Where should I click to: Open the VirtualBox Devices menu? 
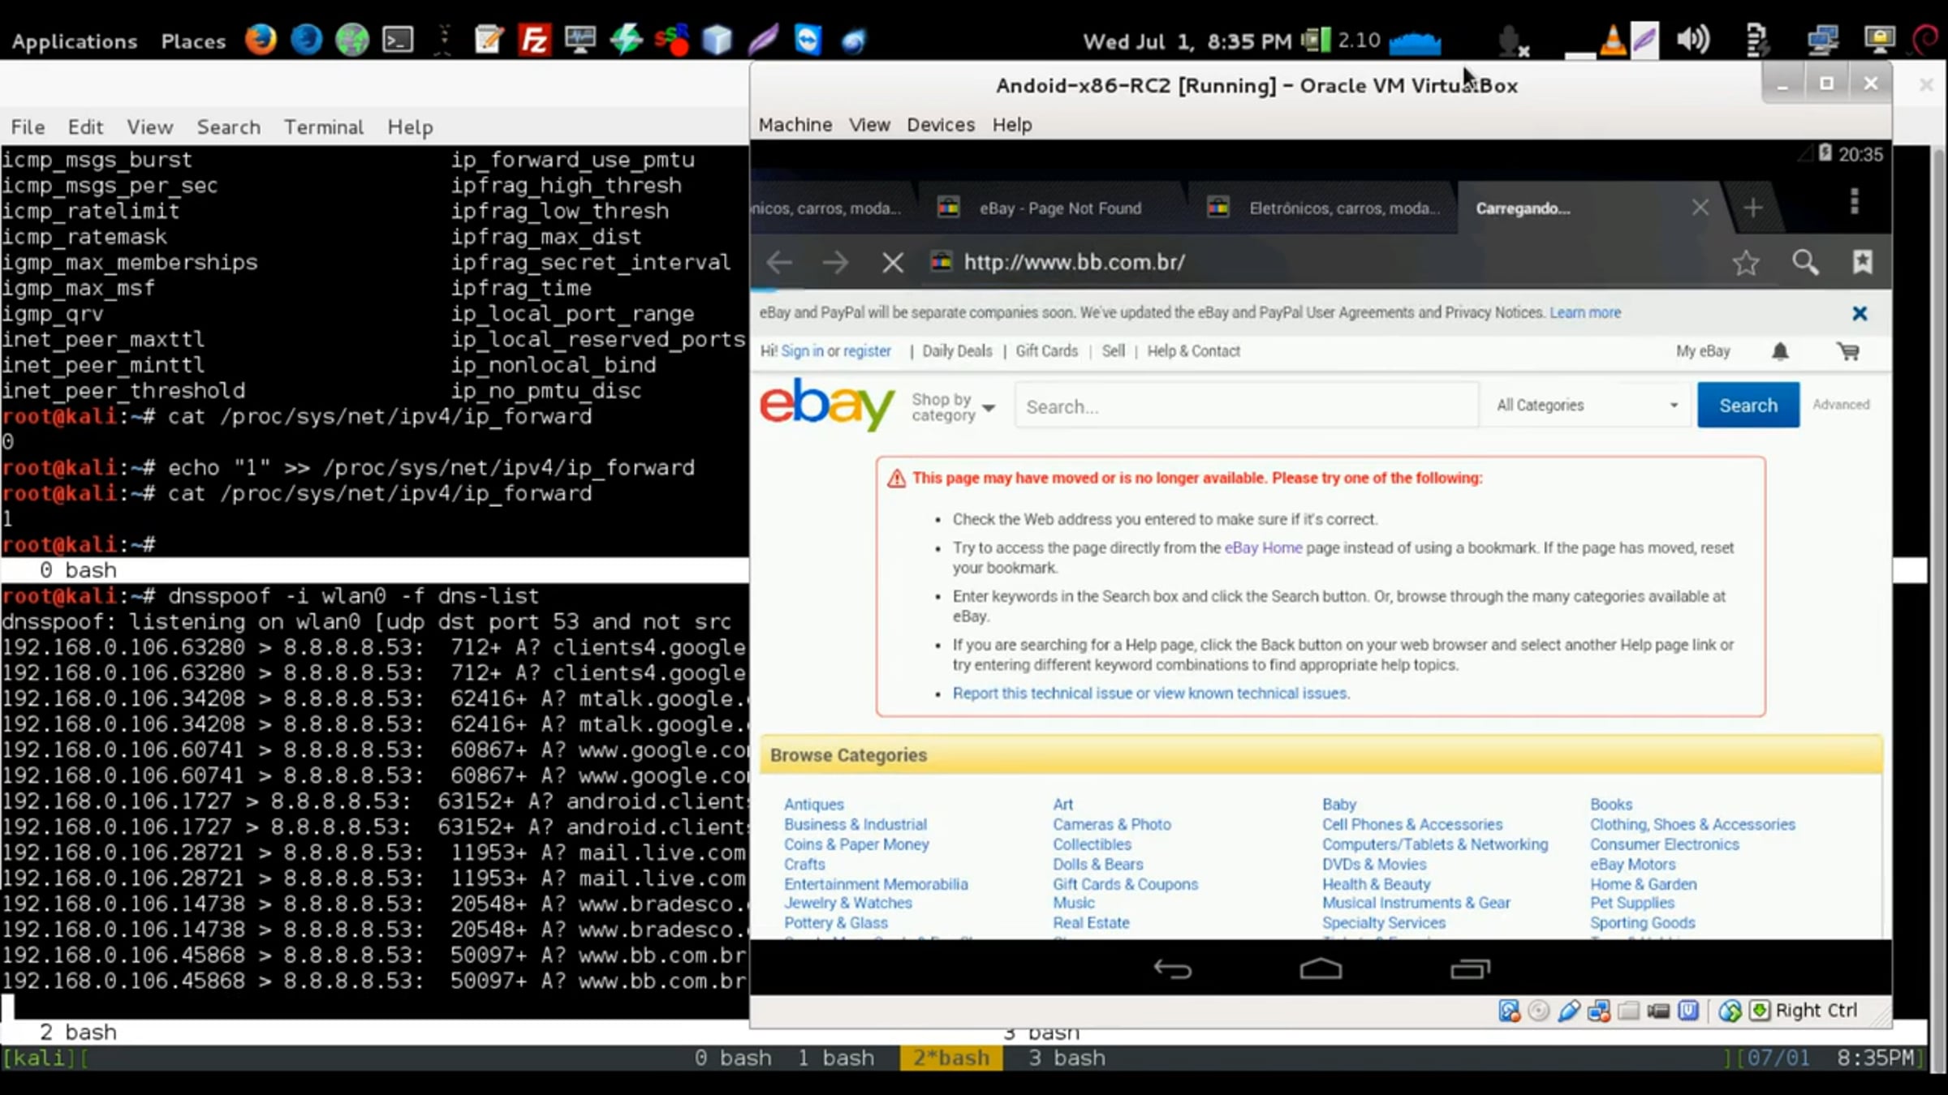(941, 124)
